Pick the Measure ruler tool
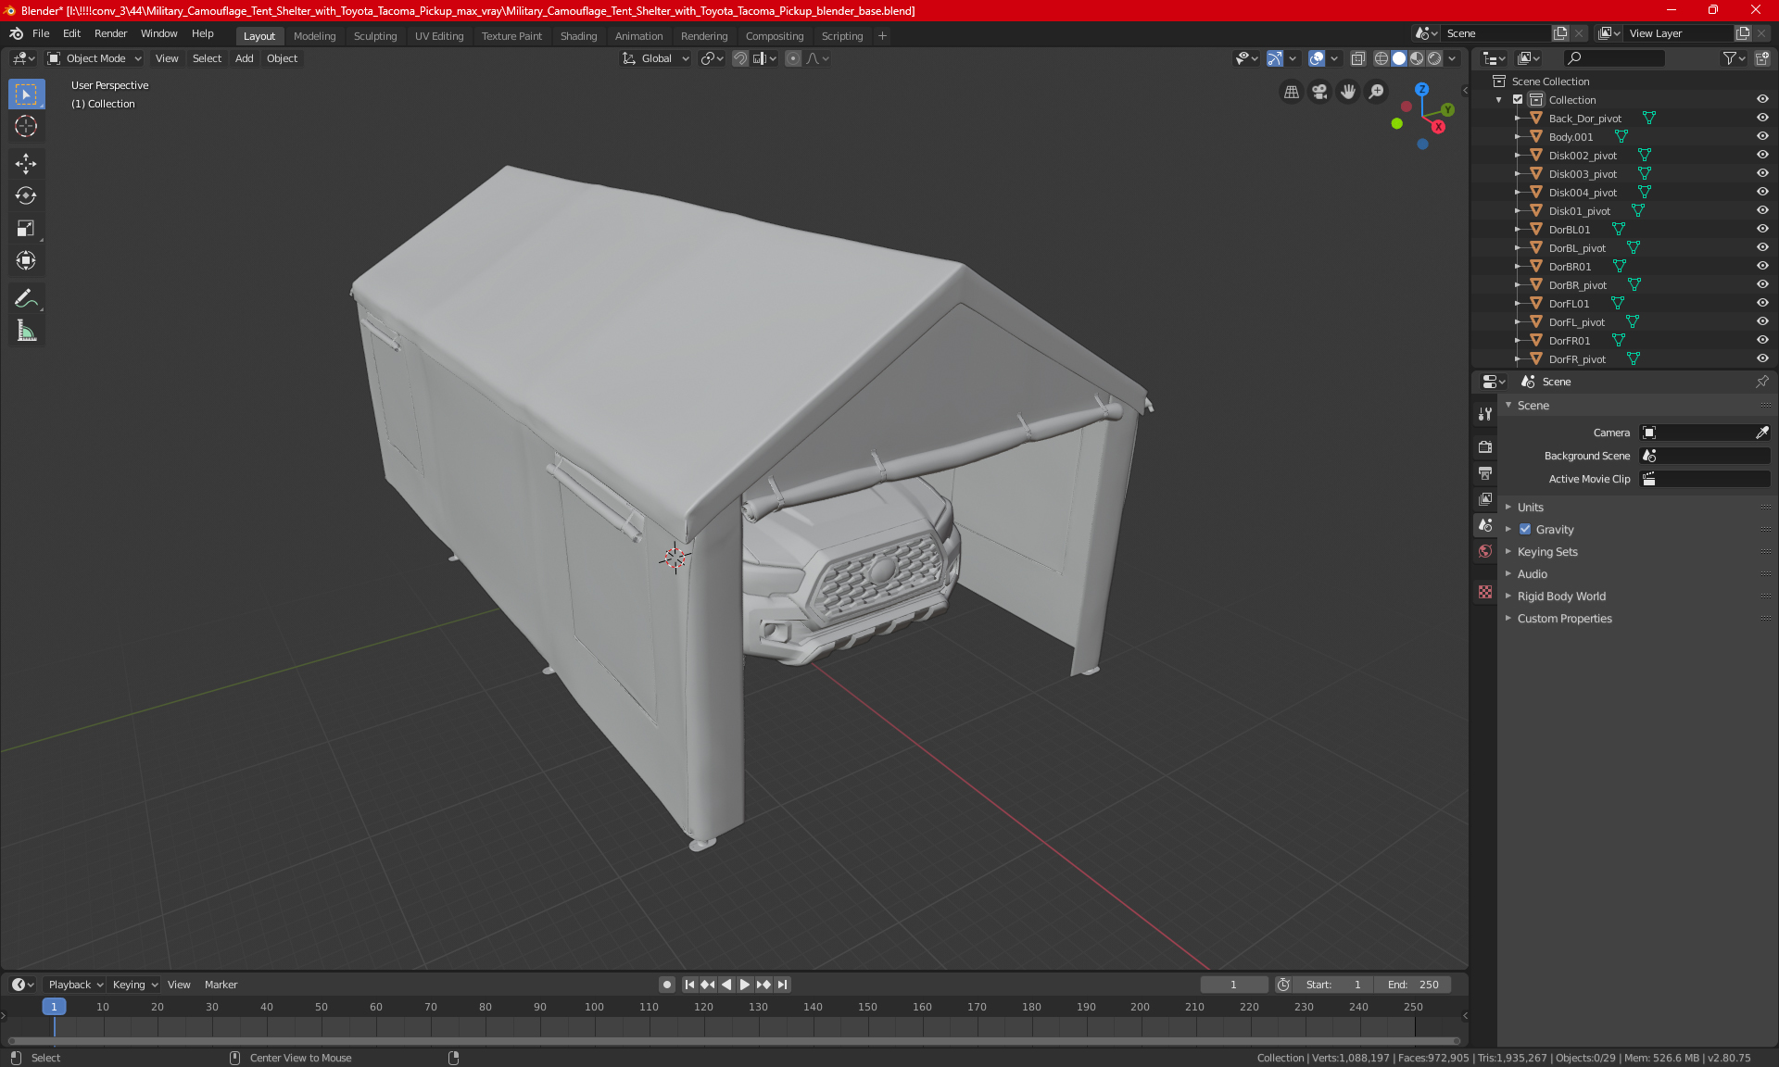Screen dimensions: 1779x1067 pyautogui.click(x=26, y=331)
